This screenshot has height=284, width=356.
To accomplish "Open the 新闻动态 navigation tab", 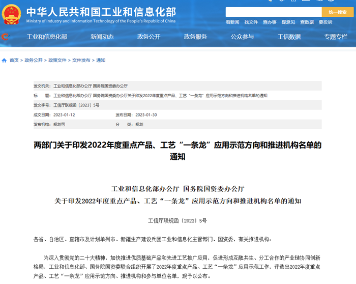I will 102,37.
